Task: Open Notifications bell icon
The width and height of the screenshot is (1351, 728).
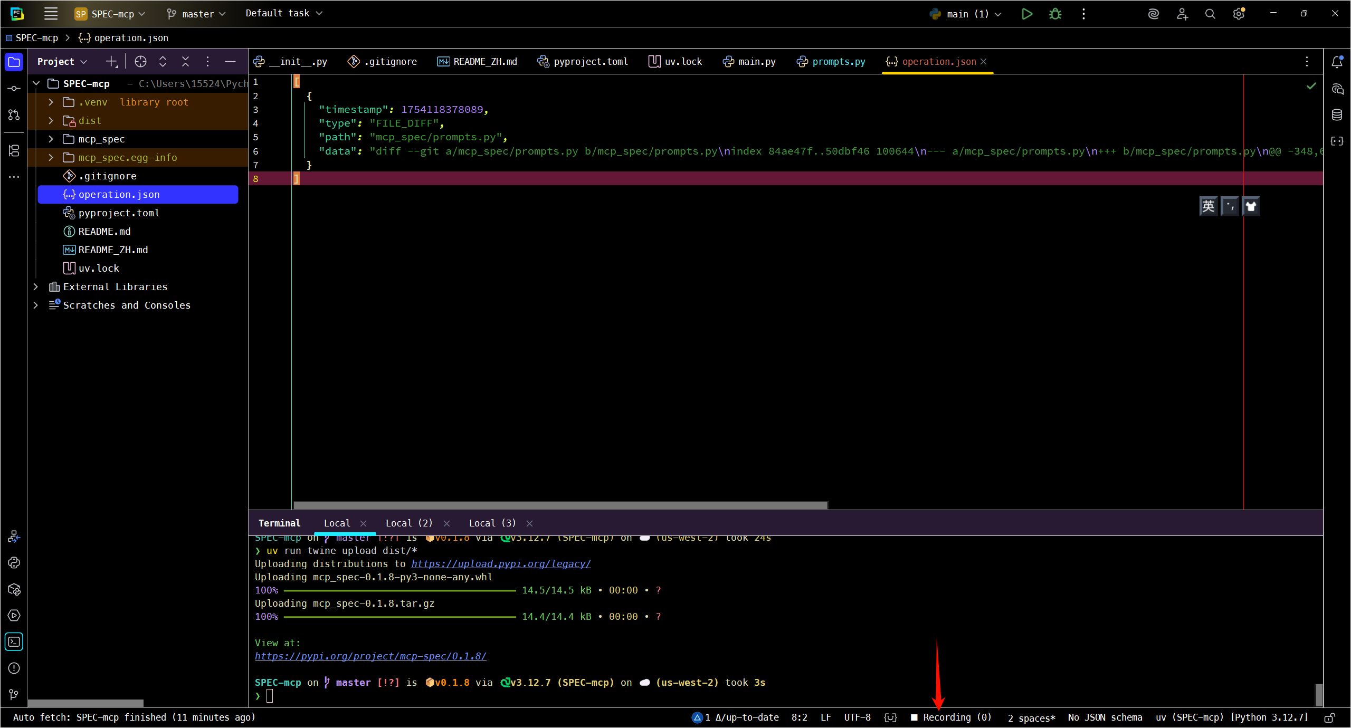Action: pos(1337,62)
